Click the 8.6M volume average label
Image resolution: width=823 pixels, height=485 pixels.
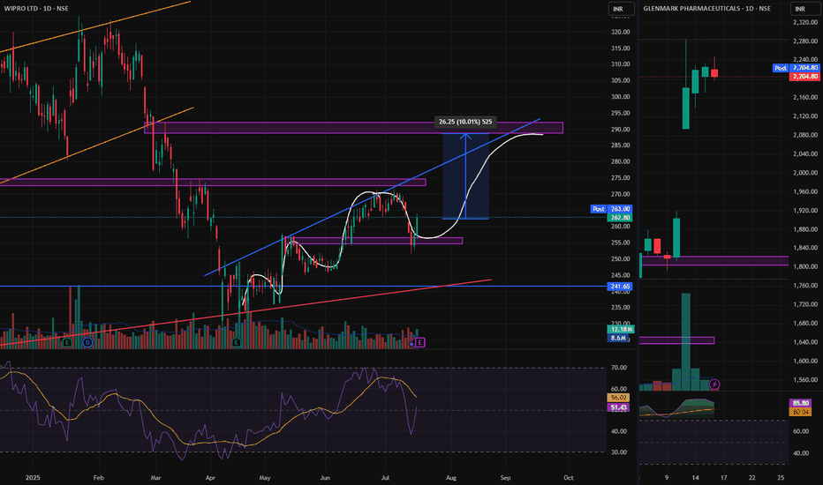click(x=617, y=339)
